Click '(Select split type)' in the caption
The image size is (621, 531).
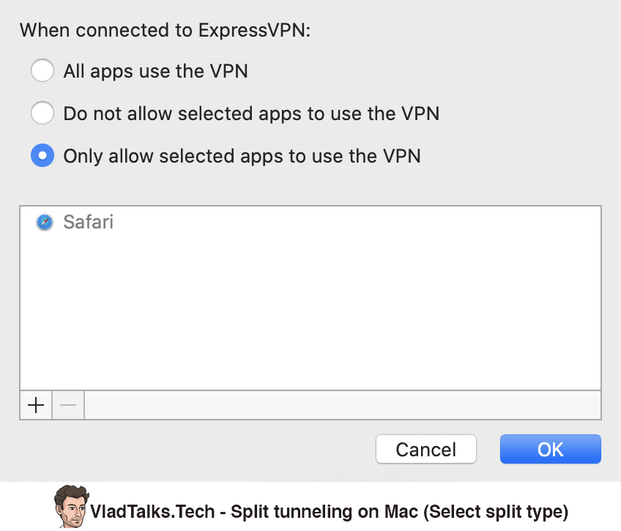(x=496, y=512)
